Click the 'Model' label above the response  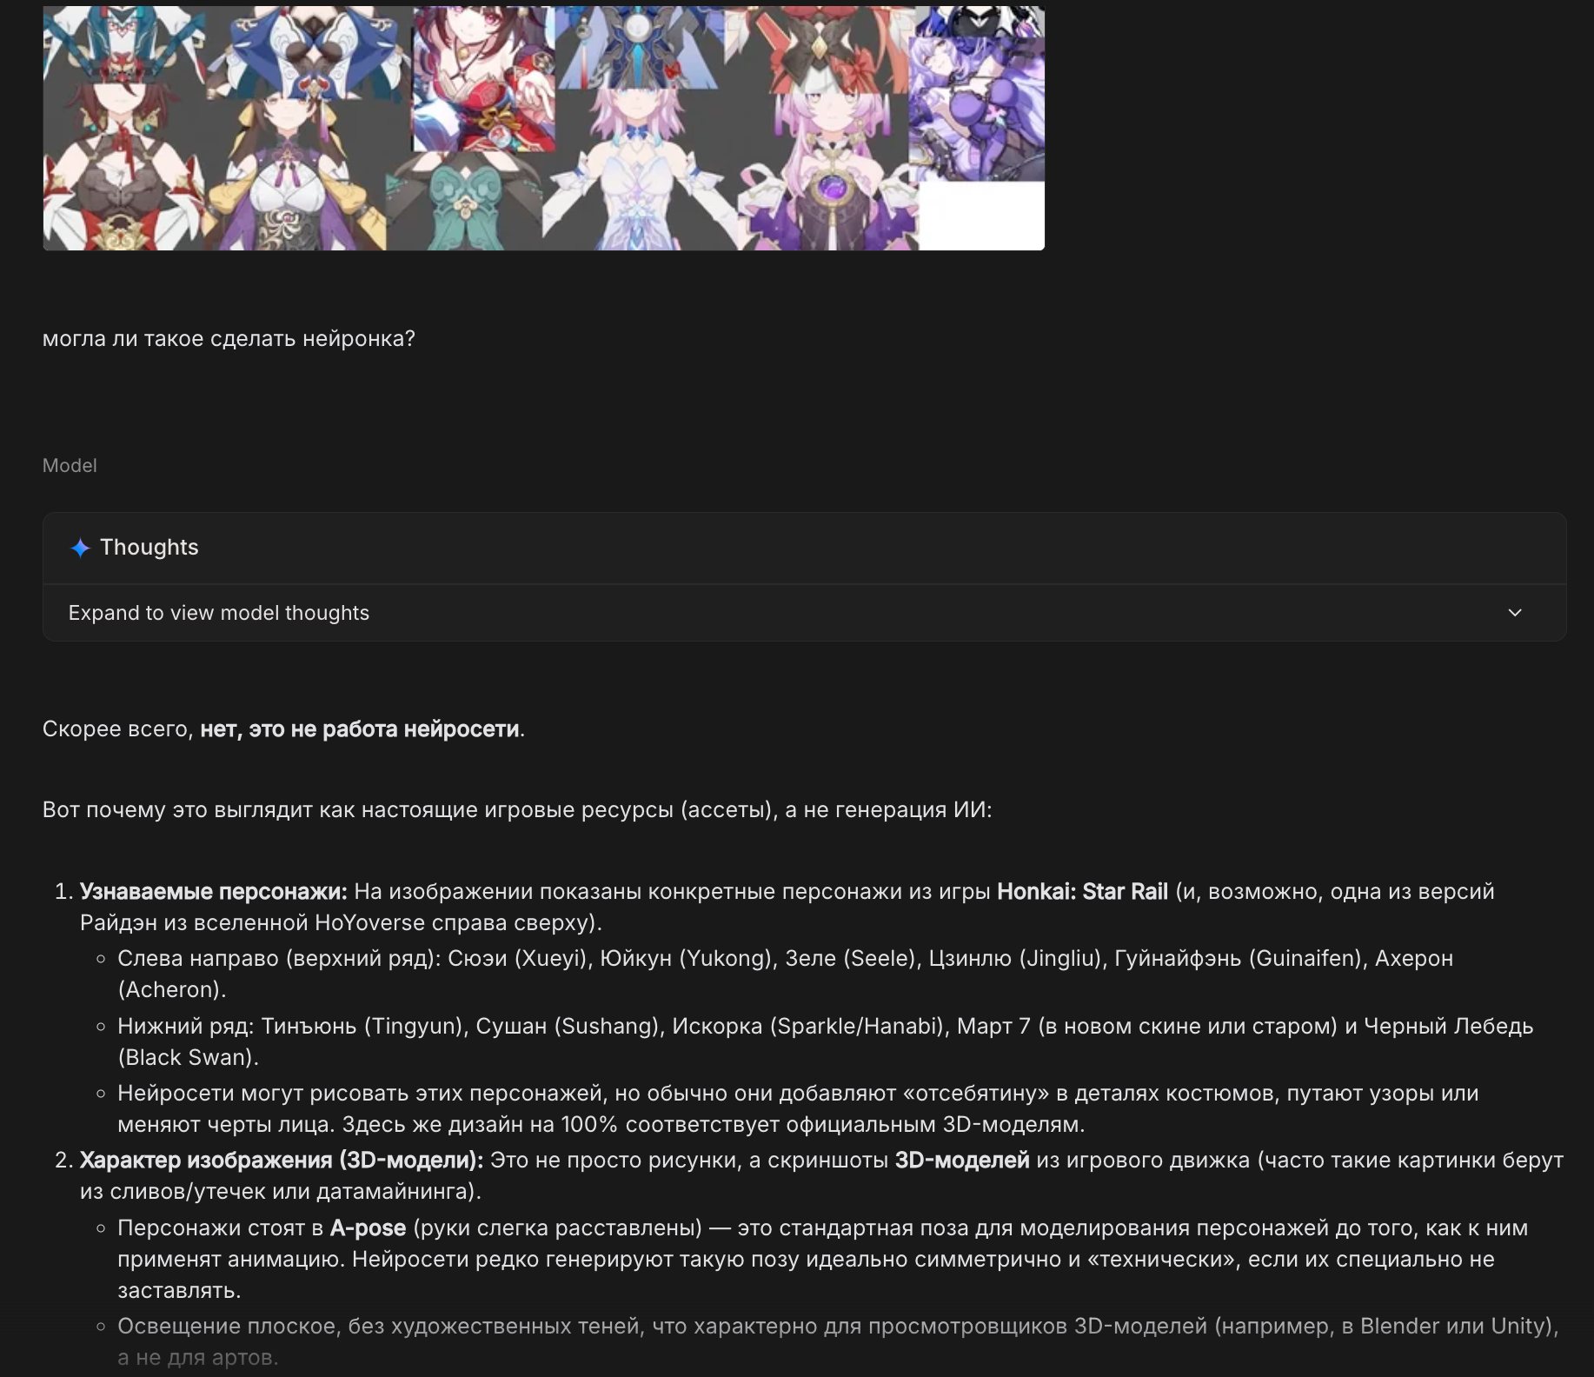70,465
